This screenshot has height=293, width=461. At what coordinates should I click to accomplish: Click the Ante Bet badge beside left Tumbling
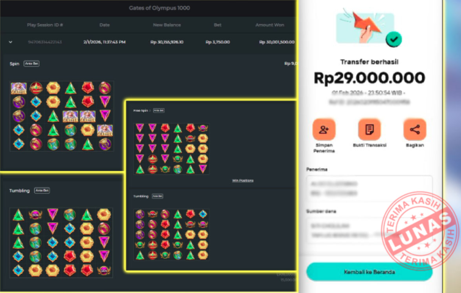42,191
